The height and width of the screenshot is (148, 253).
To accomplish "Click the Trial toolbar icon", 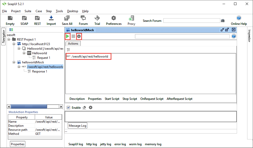I will 97,21.
